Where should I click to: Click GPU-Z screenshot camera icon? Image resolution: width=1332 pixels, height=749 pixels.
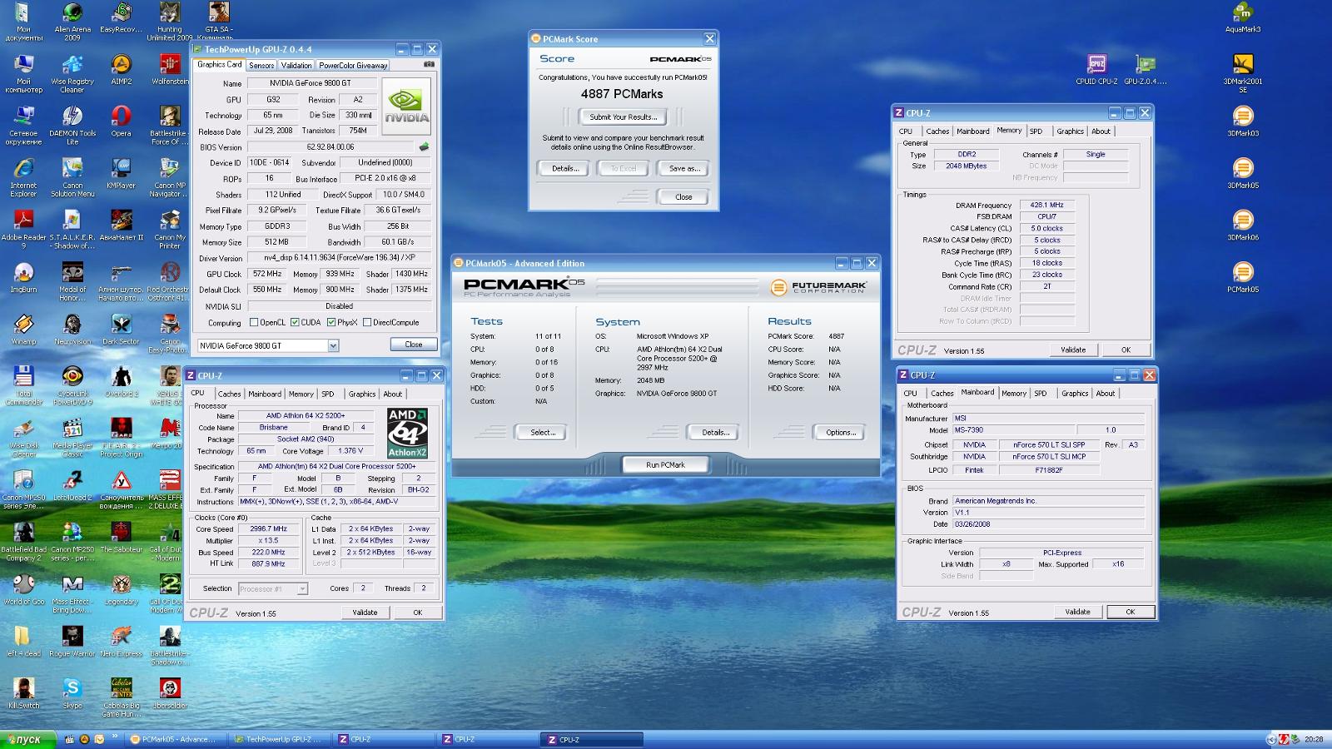click(x=429, y=64)
